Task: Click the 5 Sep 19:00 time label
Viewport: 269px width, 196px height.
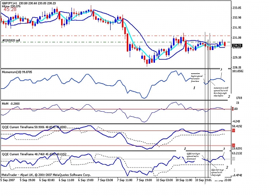Action: click(x=28, y=180)
